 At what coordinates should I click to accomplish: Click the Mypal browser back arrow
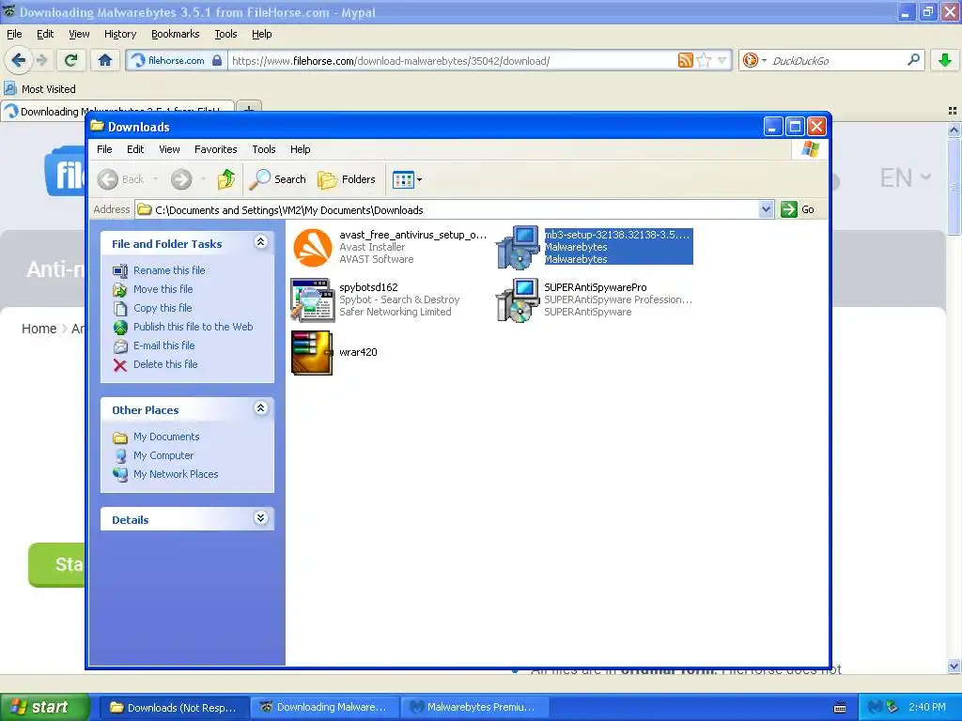point(19,60)
